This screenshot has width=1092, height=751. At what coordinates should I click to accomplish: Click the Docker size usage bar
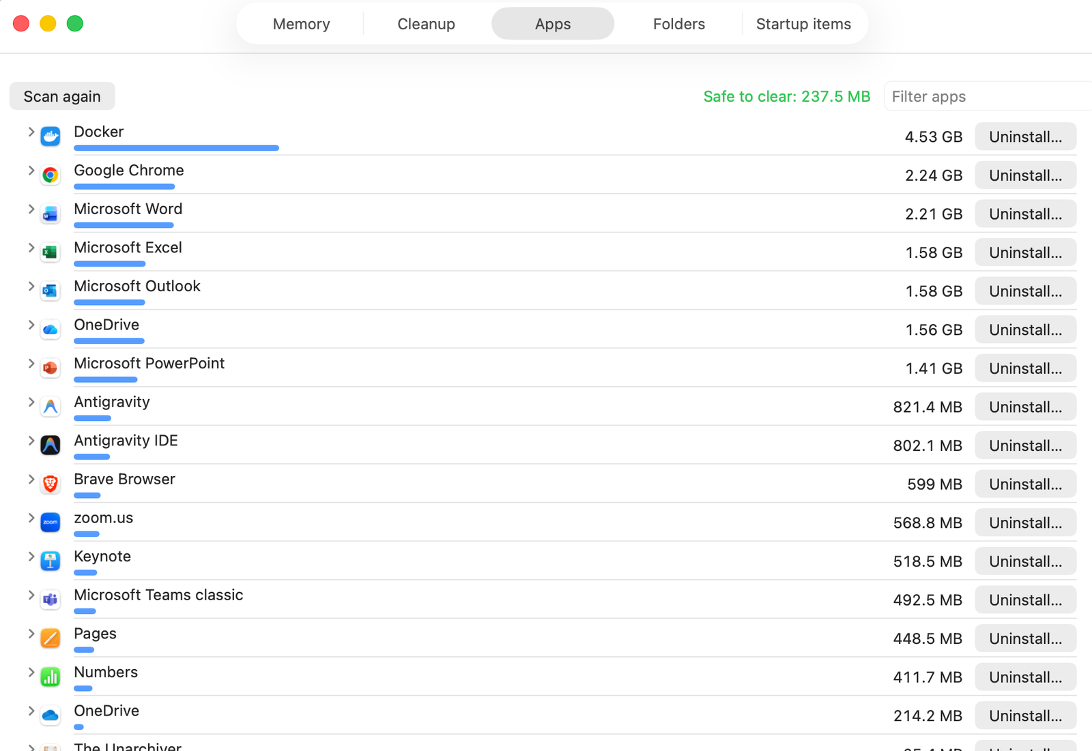pyautogui.click(x=176, y=148)
